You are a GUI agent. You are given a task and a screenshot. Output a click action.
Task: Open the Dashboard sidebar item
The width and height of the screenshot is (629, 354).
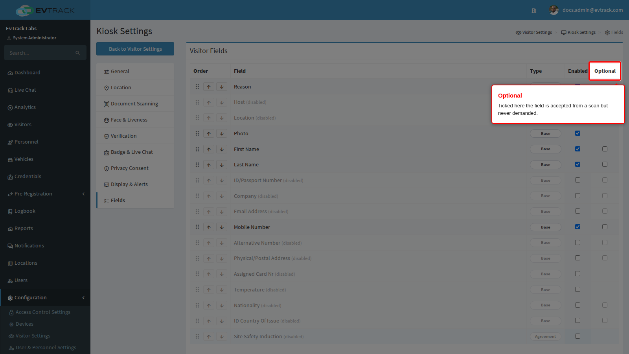point(45,73)
